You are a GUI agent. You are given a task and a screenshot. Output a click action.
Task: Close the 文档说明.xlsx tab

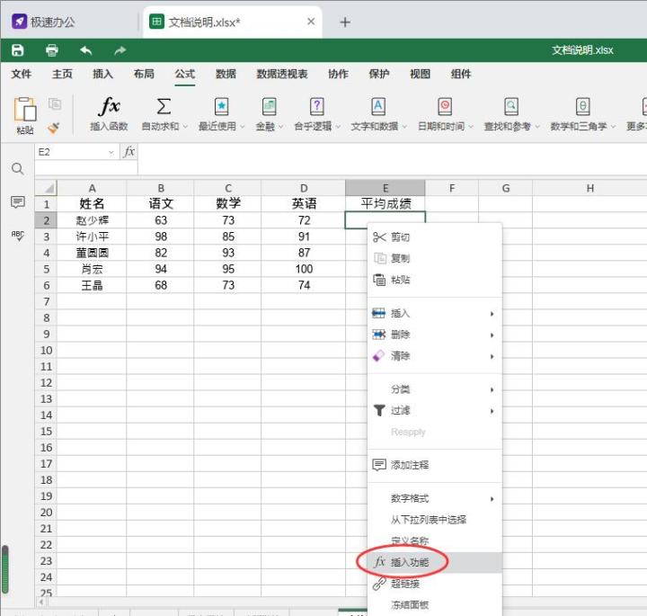coord(311,22)
